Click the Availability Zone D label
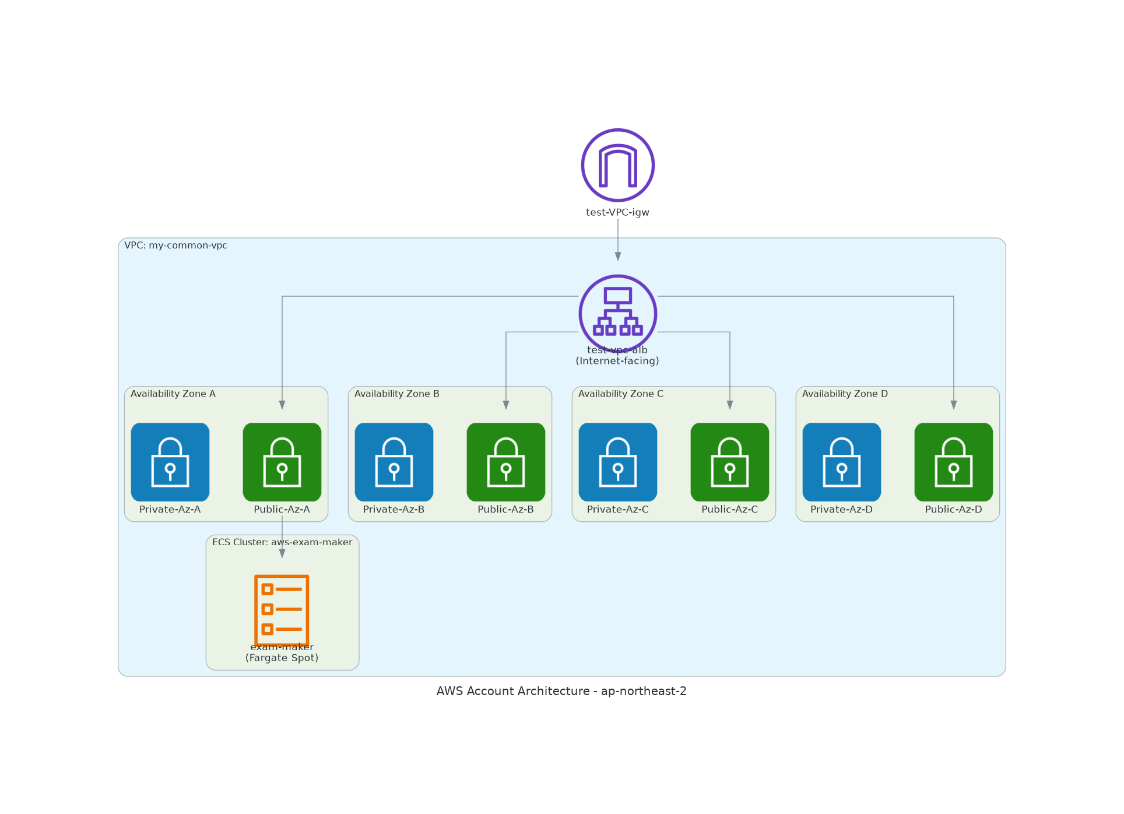 [845, 394]
